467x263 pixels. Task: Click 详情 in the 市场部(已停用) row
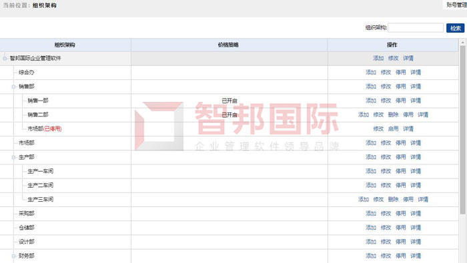pyautogui.click(x=408, y=129)
